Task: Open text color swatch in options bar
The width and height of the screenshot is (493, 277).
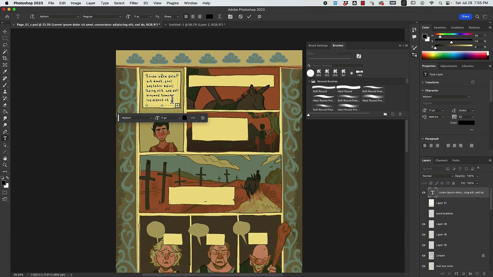Action: (x=209, y=16)
